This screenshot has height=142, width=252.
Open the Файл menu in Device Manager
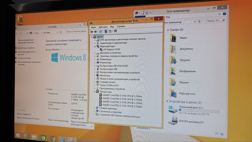pos(93,27)
